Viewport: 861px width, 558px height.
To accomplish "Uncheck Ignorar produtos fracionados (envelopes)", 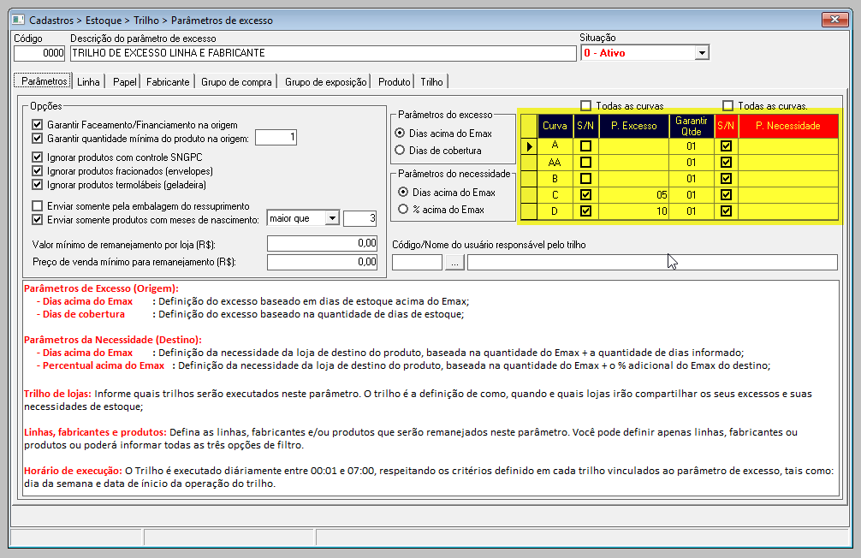I will click(38, 171).
